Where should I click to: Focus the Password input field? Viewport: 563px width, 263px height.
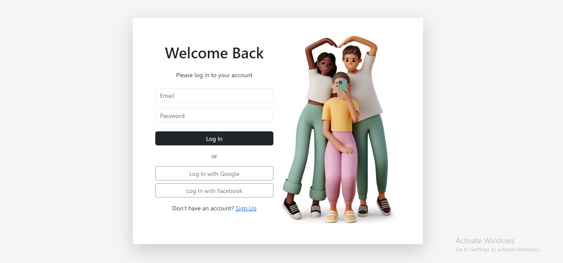214,115
